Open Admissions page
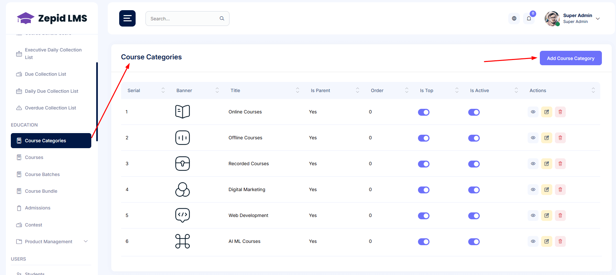Image resolution: width=616 pixels, height=275 pixels. pyautogui.click(x=51, y=208)
